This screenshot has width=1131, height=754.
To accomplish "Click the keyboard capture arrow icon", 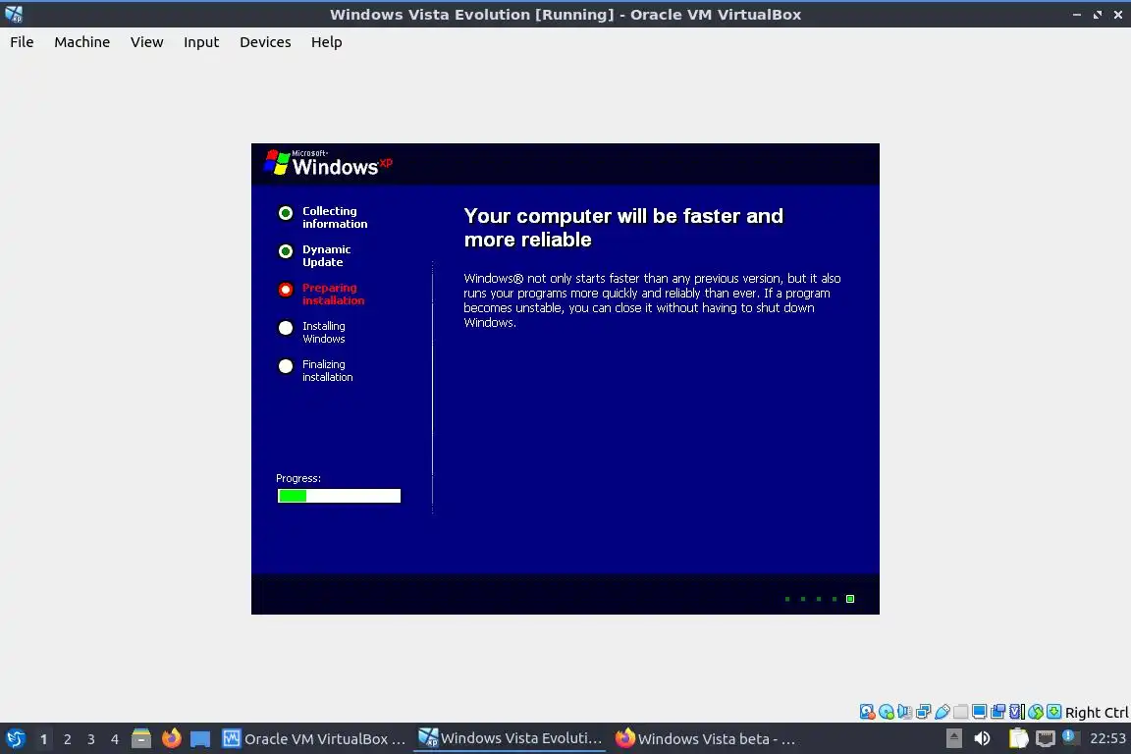I will pyautogui.click(x=1053, y=712).
